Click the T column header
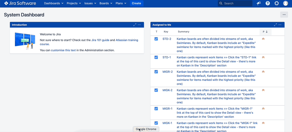Viewport: 292px width, 132px height. coord(156,32)
